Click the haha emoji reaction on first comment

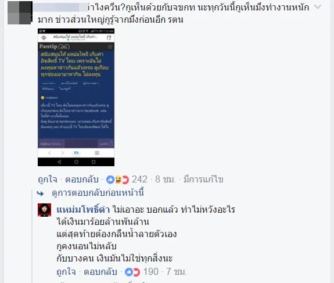pos(118,180)
